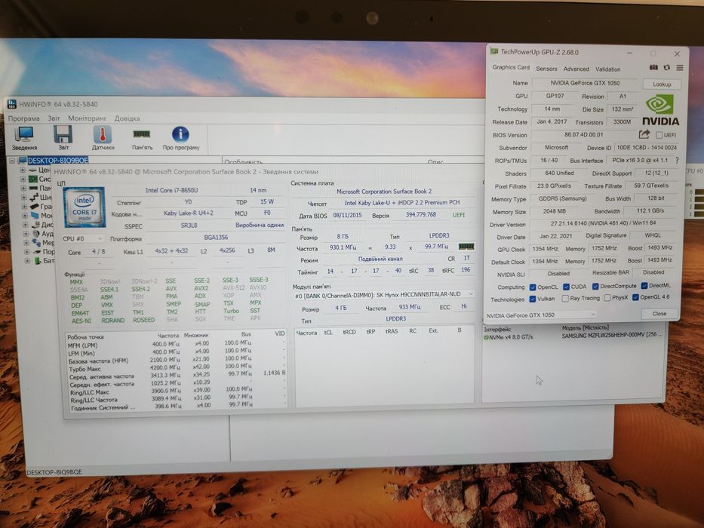
Task: Enable the Ray Tracing checkbox
Action: [x=565, y=298]
